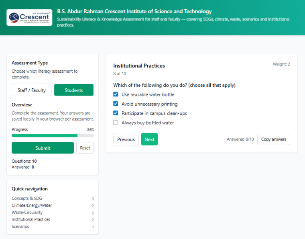Click the Institutional Practices question heading
The image size is (305, 239).
click(x=139, y=66)
